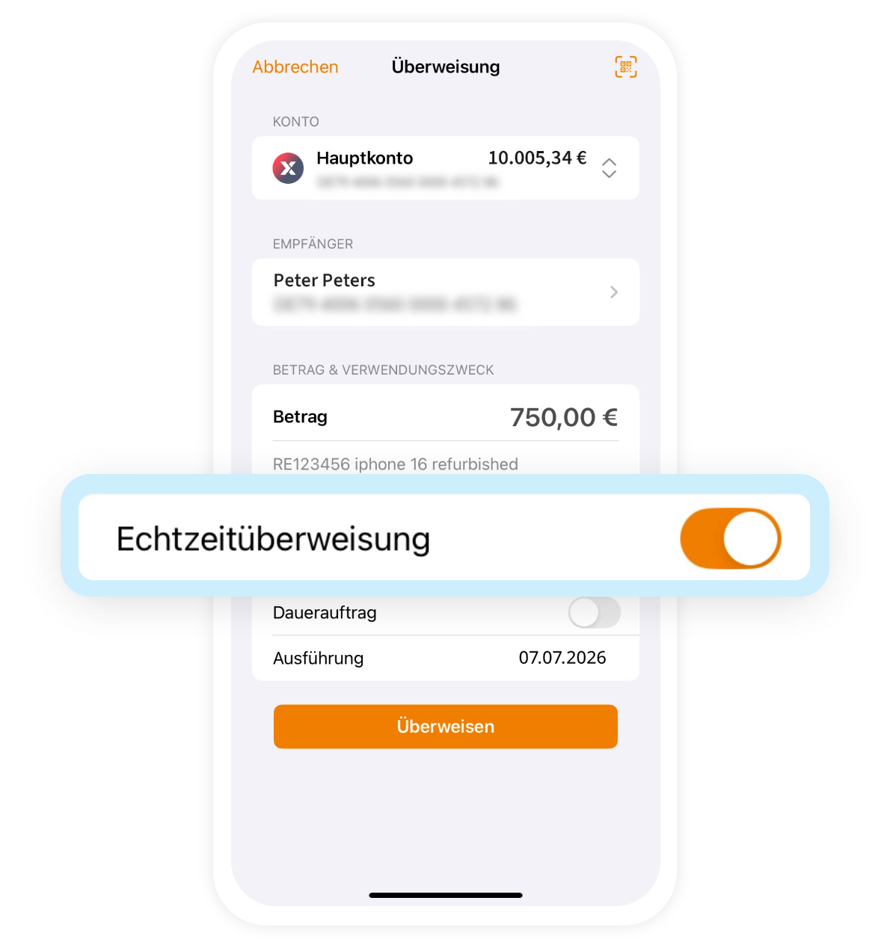Open account selector up-down chevrons
This screenshot has width=890, height=948.
point(610,168)
